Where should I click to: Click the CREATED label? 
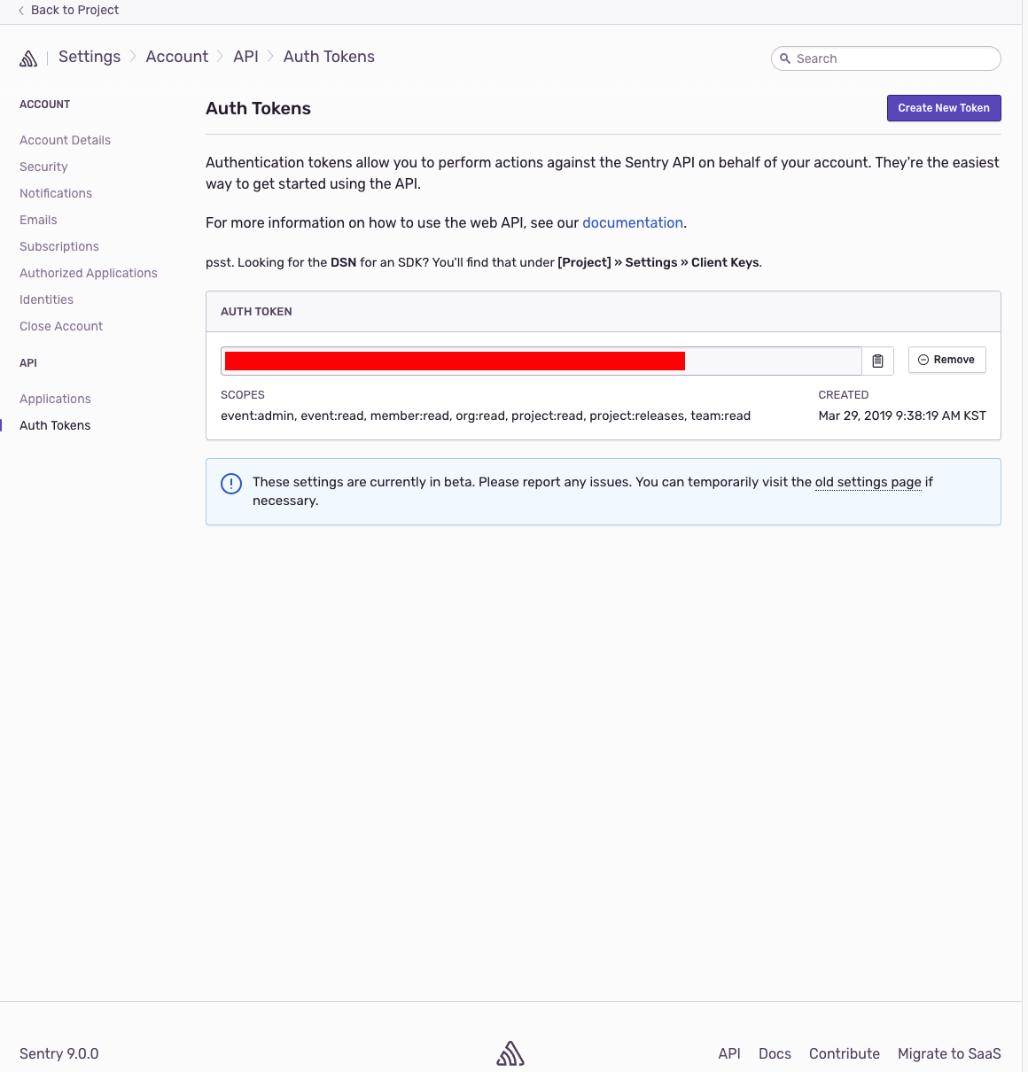(x=844, y=395)
